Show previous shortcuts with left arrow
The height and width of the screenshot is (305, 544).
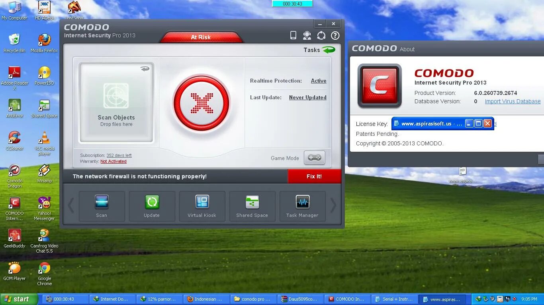click(71, 205)
